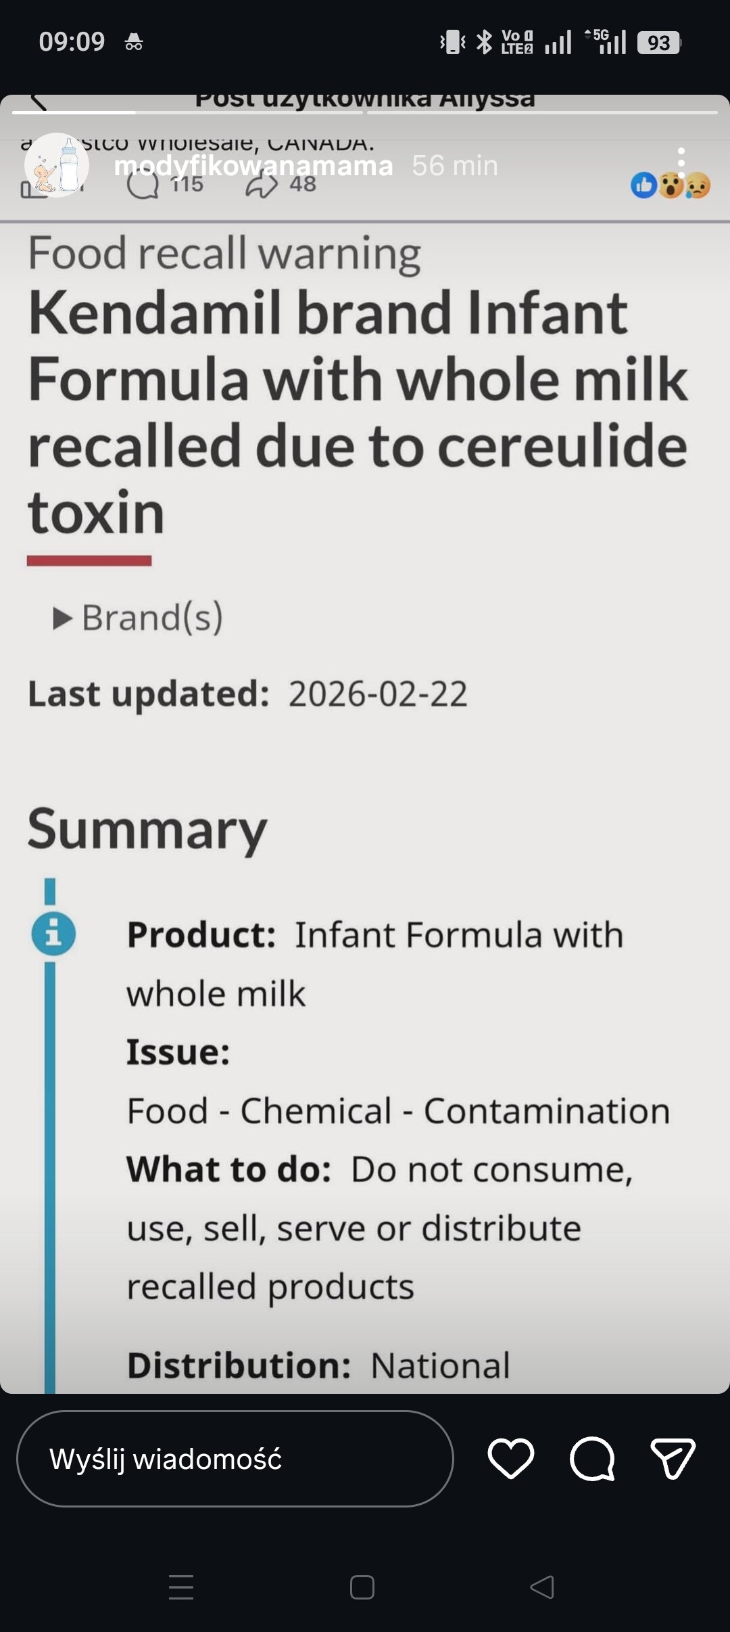Tap the battery indicator in status bar
Image resolution: width=730 pixels, height=1632 pixels.
point(658,43)
